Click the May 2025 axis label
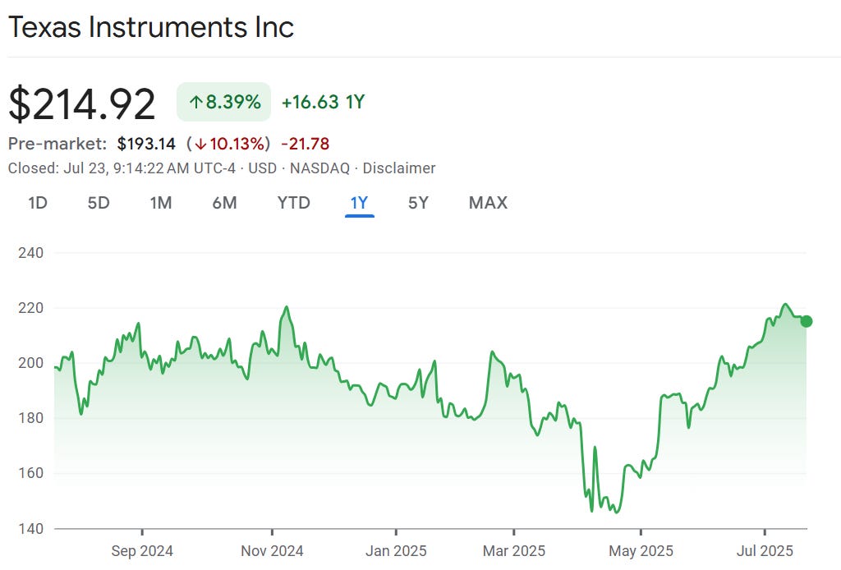This screenshot has height=570, width=841. coord(641,550)
